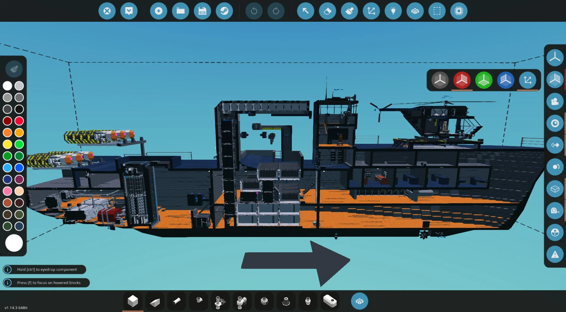Collapse the mirror mode options on right panel
This screenshot has width=566, height=312.
(x=555, y=80)
